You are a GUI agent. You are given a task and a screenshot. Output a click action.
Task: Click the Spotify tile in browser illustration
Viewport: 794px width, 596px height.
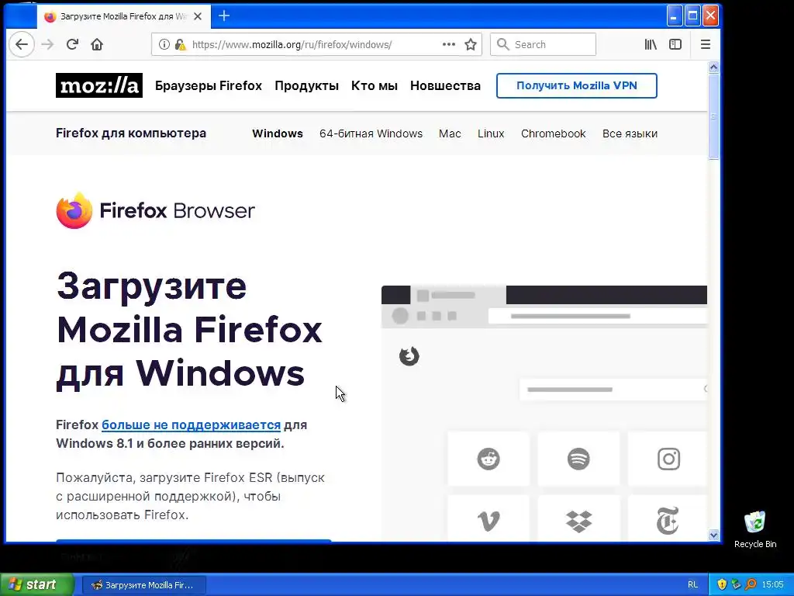pos(578,459)
